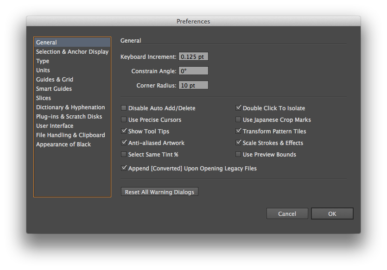Toggle Double Click To Isolate checkbox
387x270 pixels.
[238, 108]
